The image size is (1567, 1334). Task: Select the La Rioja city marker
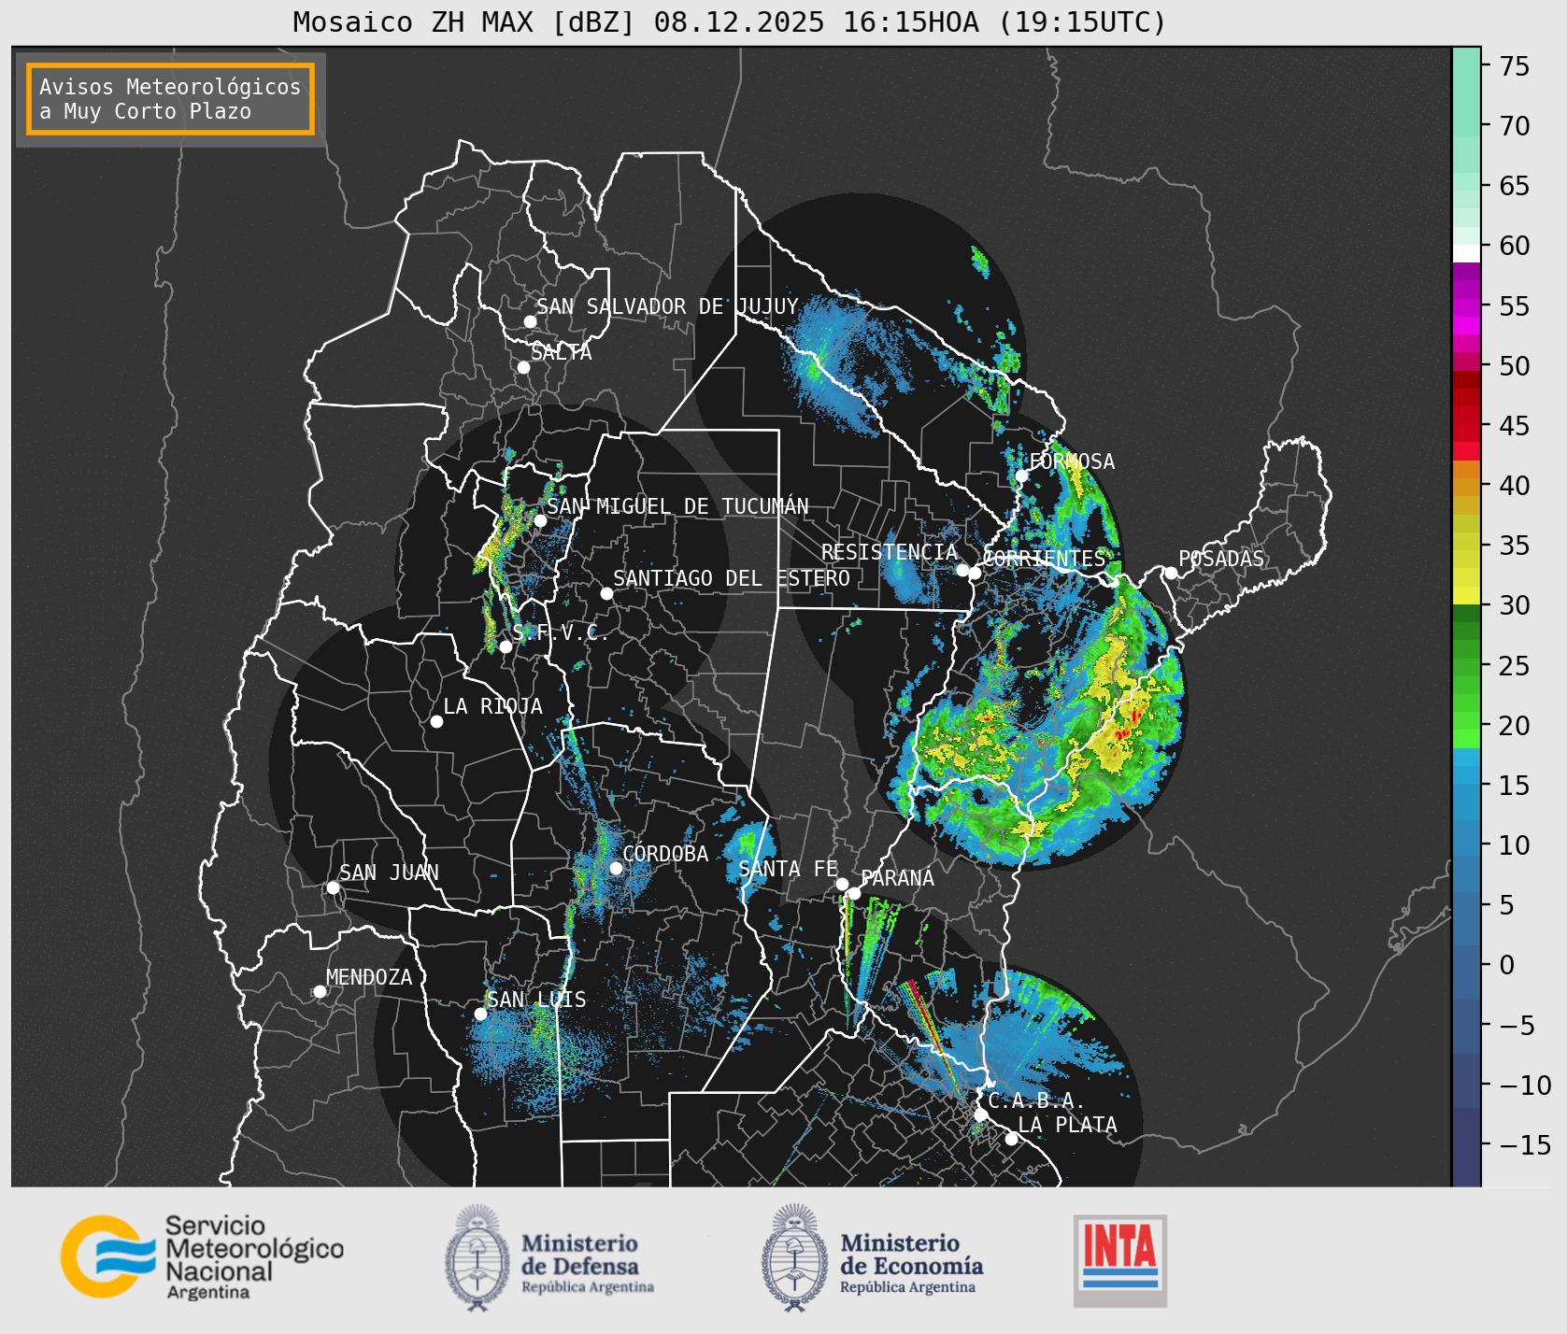click(x=436, y=721)
